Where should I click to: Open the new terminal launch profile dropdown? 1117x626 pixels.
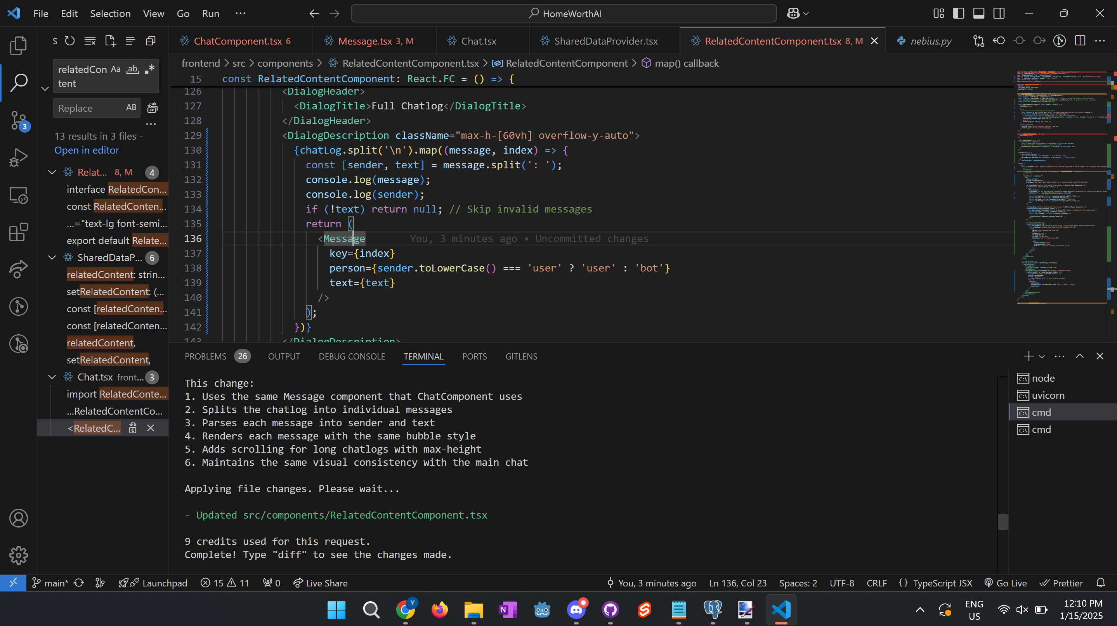(1042, 356)
